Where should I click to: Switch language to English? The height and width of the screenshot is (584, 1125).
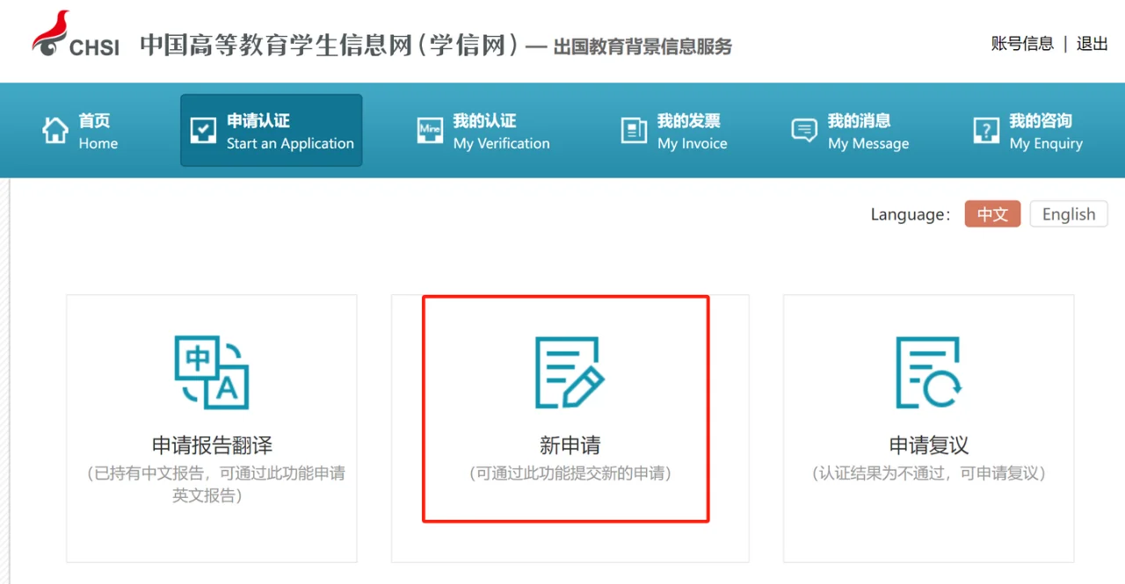point(1068,214)
